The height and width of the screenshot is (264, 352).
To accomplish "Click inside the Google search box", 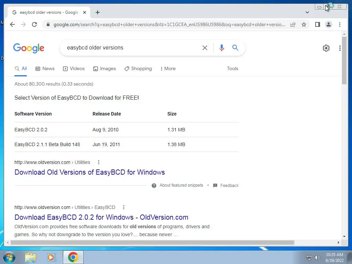I will coord(132,47).
